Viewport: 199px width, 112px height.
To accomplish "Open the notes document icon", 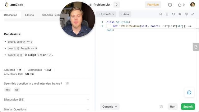I will (x=196, y=47).
